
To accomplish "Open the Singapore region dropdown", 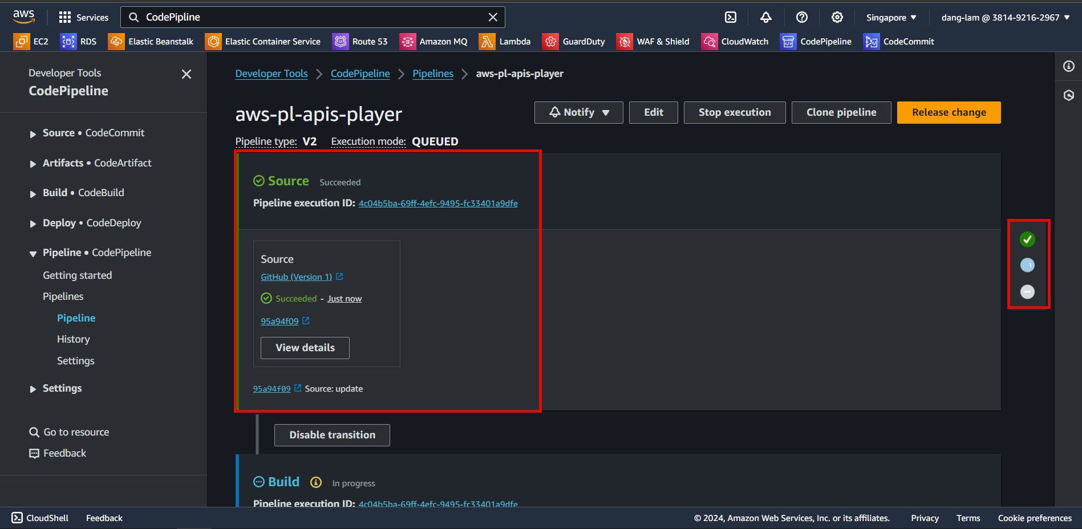I will click(891, 17).
